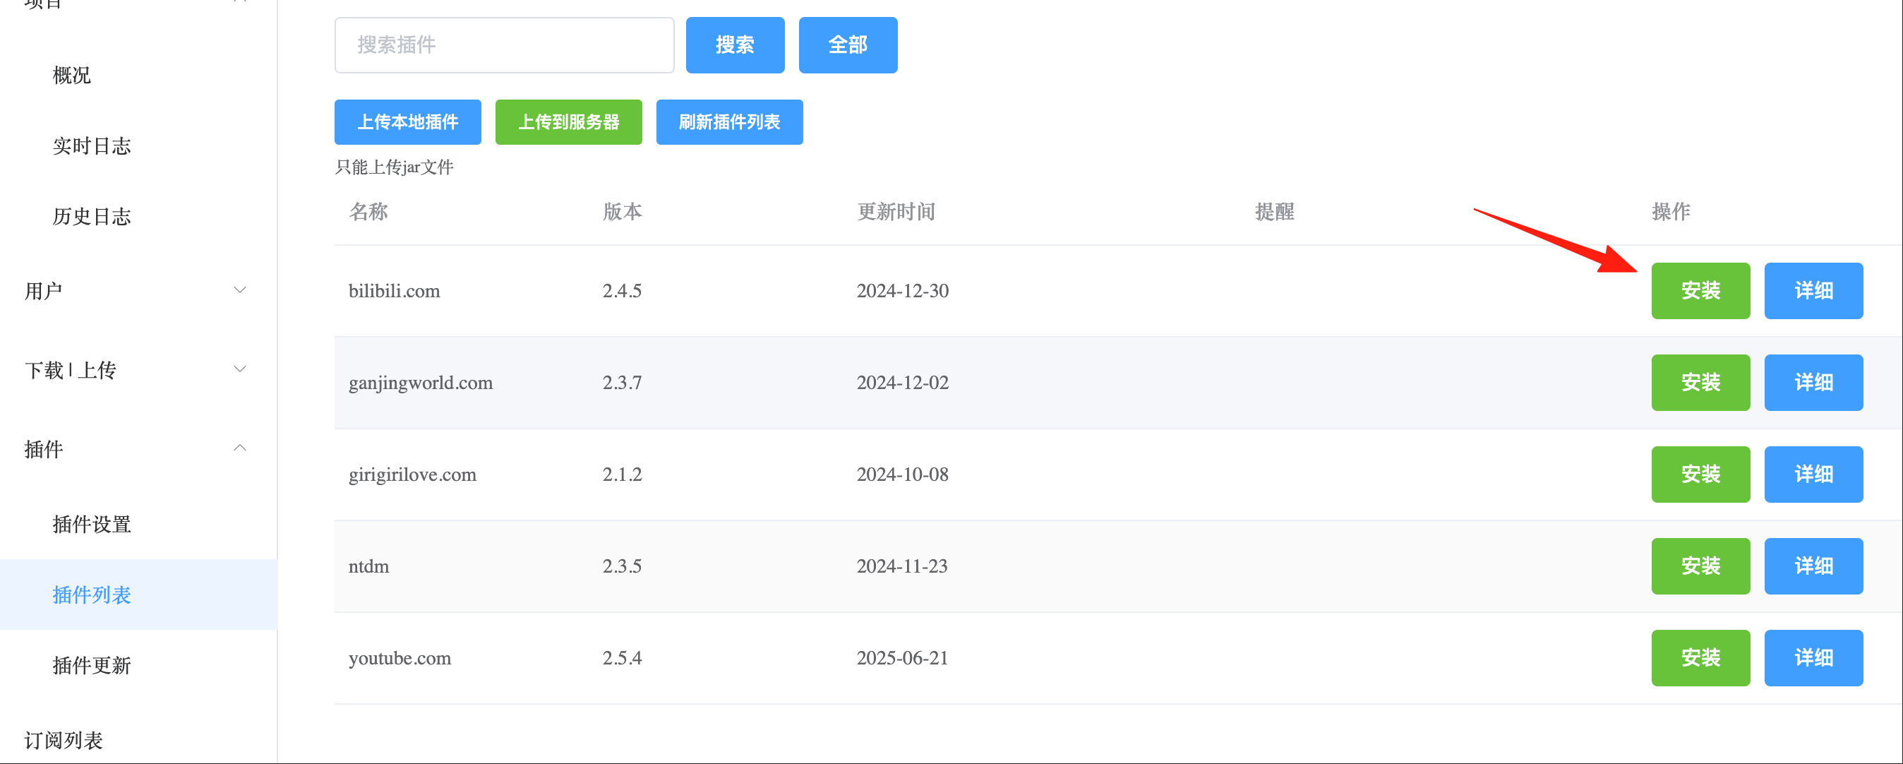
Task: Show all plugins with 全部 button
Action: (848, 45)
